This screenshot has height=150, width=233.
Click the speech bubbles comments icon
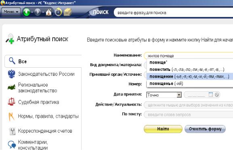pos(12,144)
